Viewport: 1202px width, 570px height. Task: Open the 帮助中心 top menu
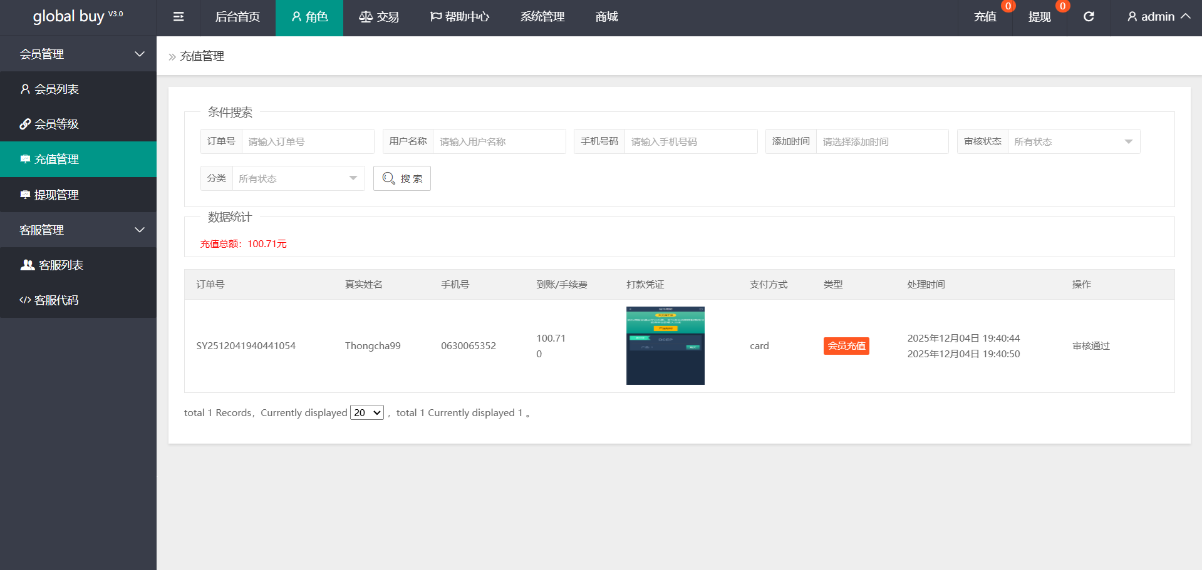460,17
